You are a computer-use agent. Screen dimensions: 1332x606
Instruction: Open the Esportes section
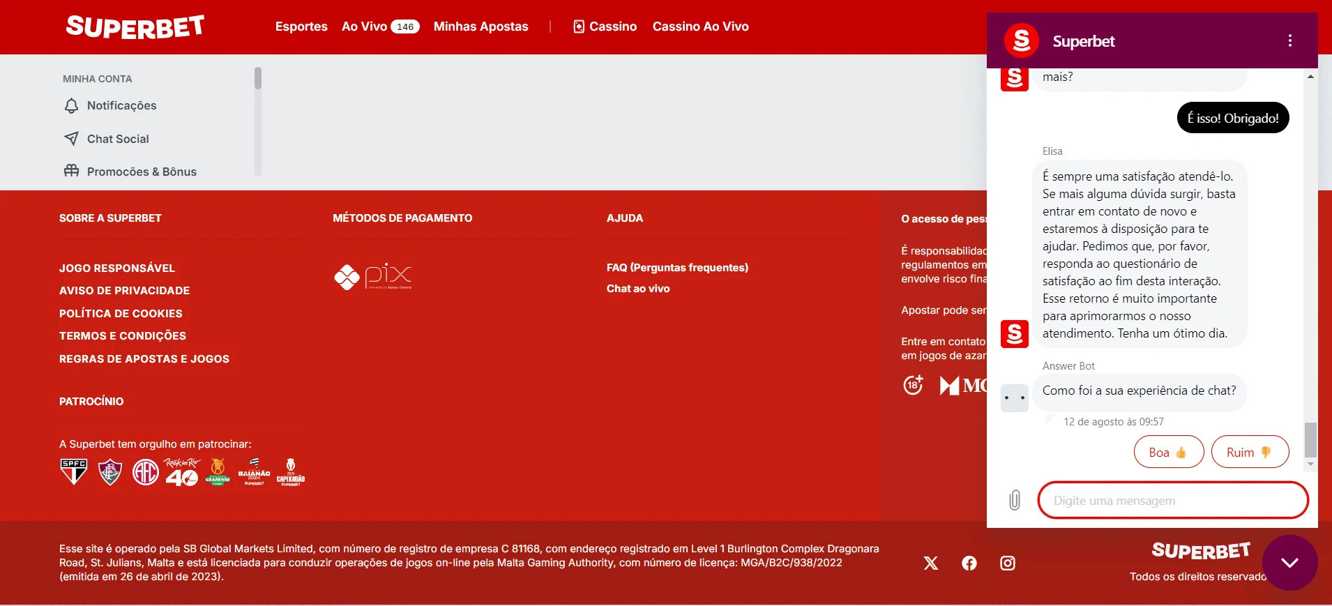[x=301, y=26]
